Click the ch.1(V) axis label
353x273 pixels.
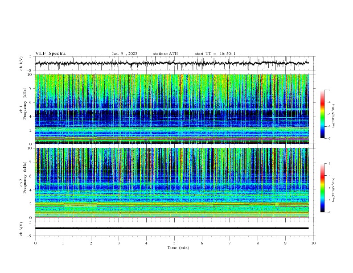tap(21, 63)
